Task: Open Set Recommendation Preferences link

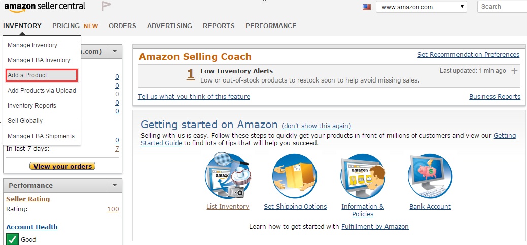Action: pyautogui.click(x=468, y=55)
